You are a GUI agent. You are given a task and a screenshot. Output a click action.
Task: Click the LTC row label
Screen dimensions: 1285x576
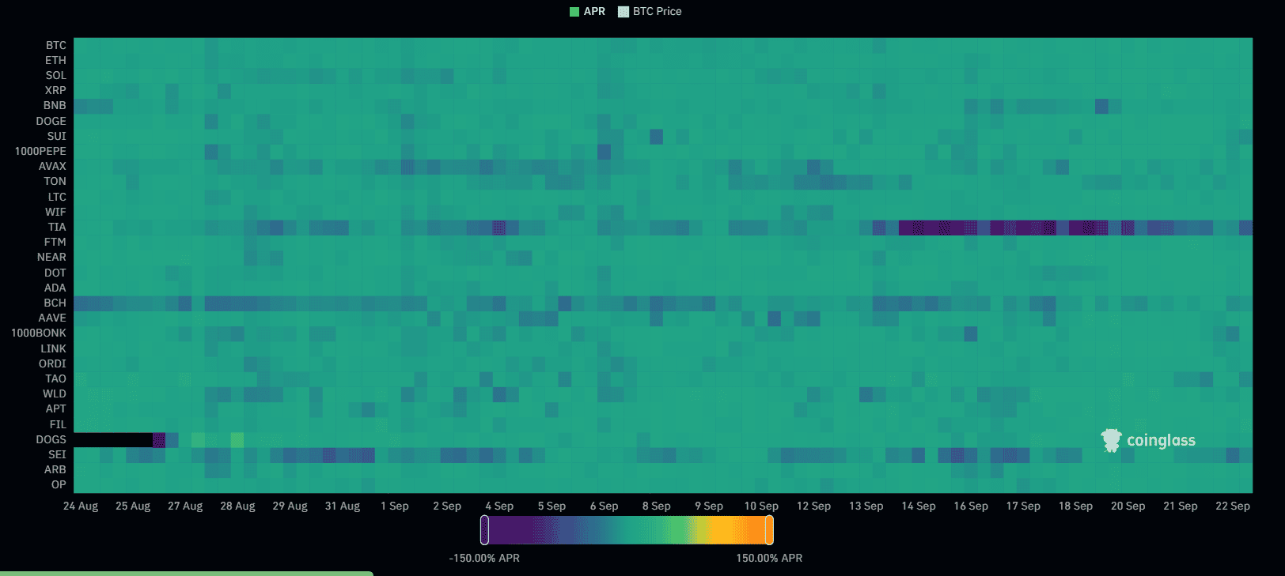click(57, 197)
